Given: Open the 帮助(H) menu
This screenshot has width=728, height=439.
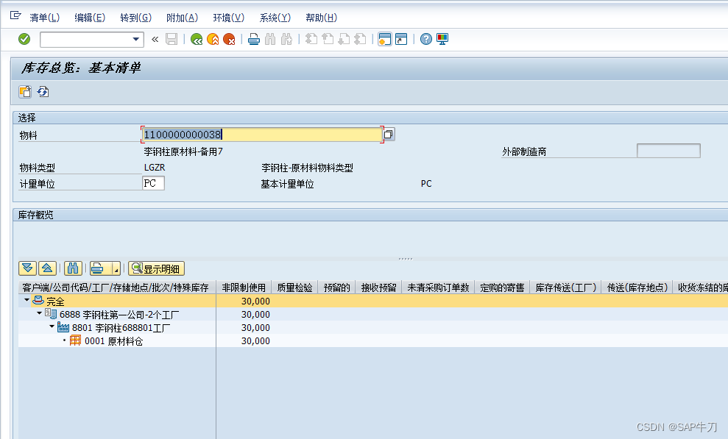Looking at the screenshot, I should [321, 18].
